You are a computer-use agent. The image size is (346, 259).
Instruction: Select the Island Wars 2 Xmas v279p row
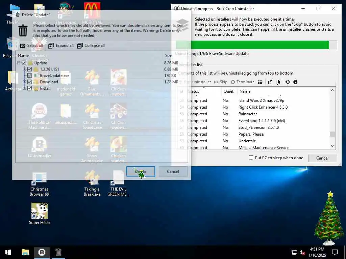(253, 100)
